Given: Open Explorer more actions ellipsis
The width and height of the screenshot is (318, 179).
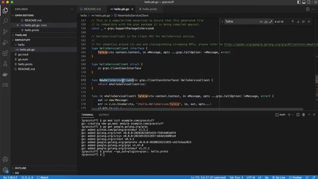Looking at the screenshot, I should (x=72, y=9).
